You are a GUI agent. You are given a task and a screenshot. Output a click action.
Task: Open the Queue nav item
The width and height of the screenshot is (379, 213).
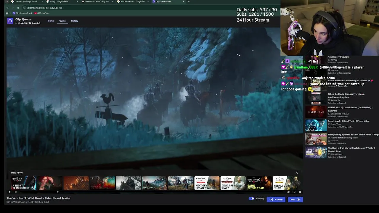62,21
